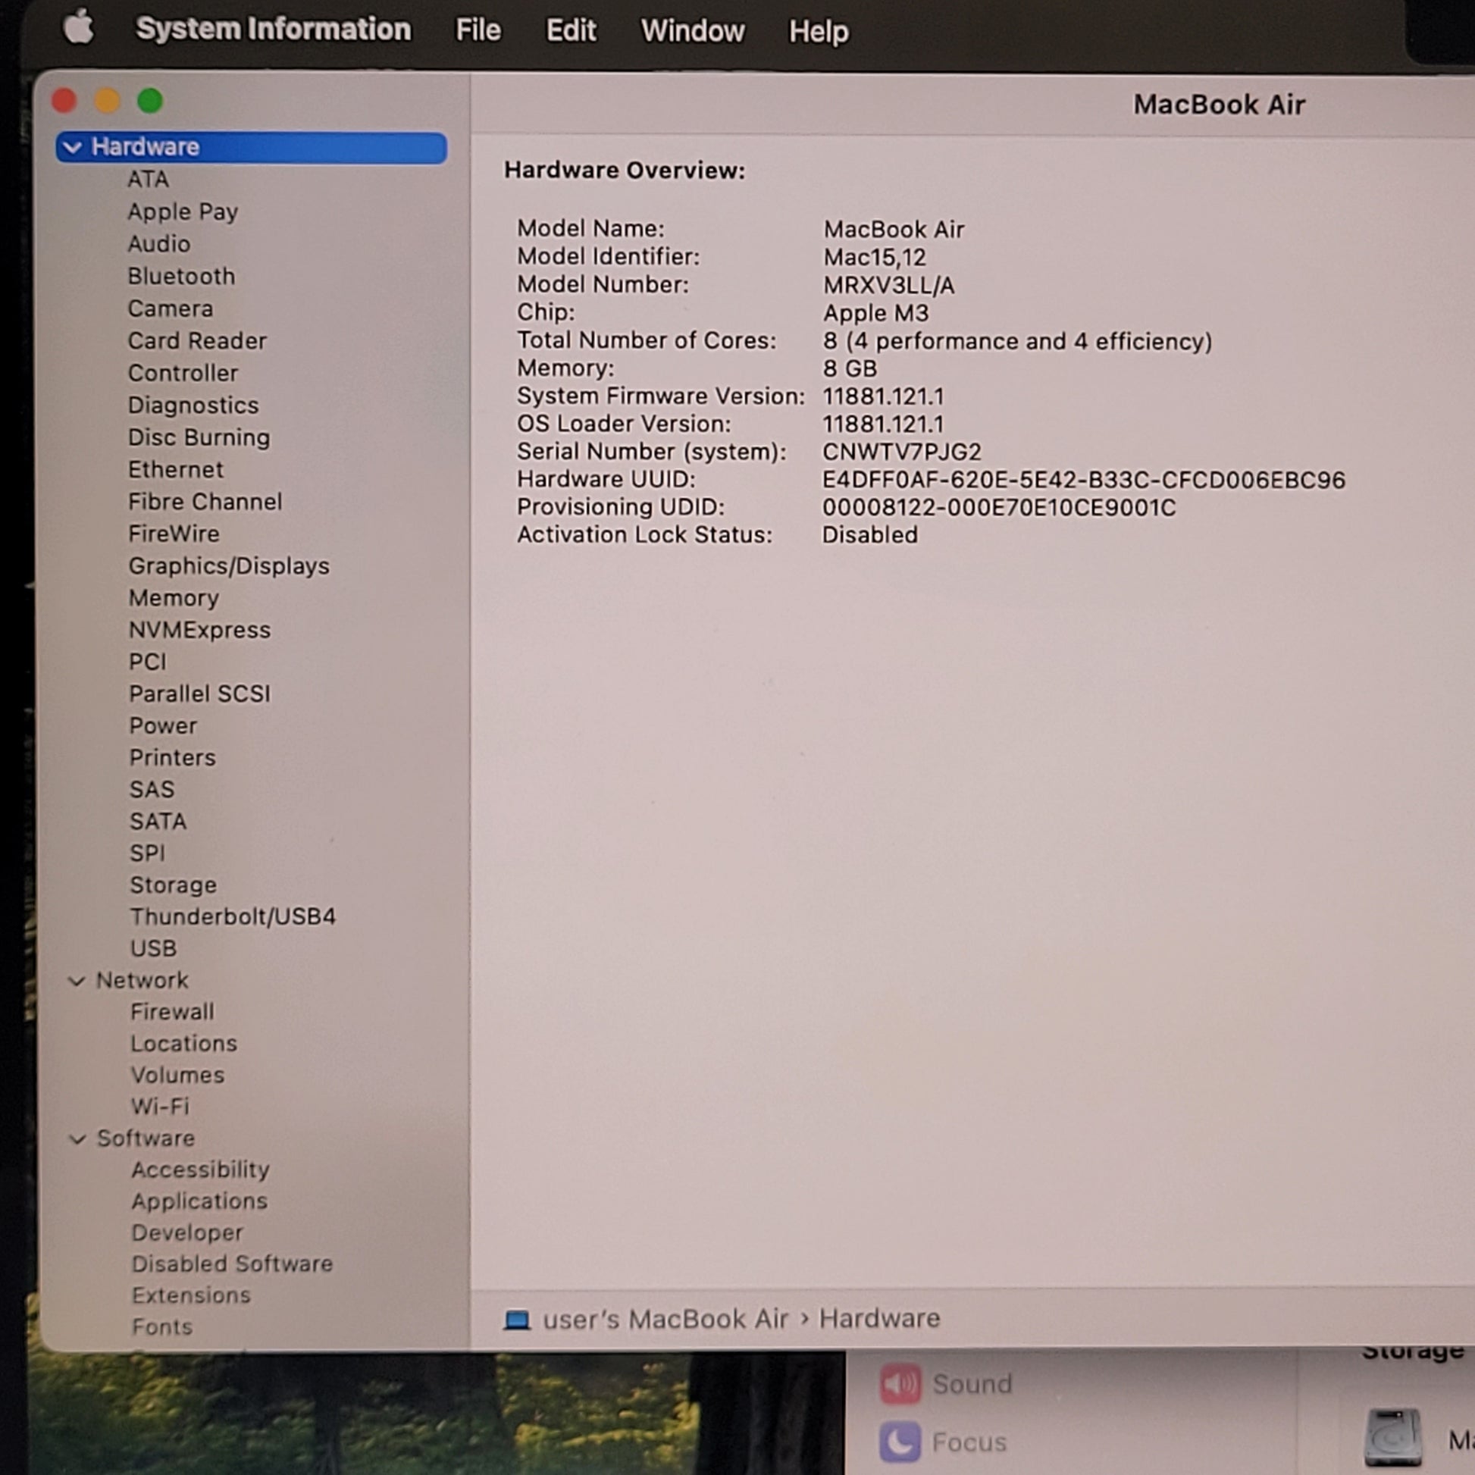
Task: Select Card Reader in the sidebar
Action: click(197, 340)
